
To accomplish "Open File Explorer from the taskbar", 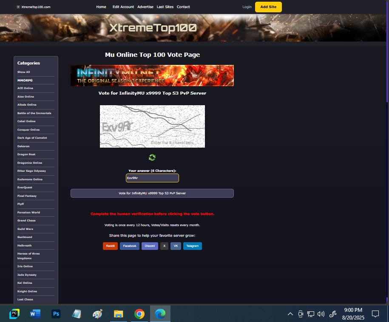I will (x=118, y=314).
